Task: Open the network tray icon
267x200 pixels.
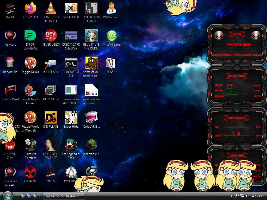Action: click(242, 196)
